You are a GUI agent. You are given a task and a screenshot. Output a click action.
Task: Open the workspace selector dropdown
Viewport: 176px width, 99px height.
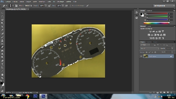tap(164, 6)
